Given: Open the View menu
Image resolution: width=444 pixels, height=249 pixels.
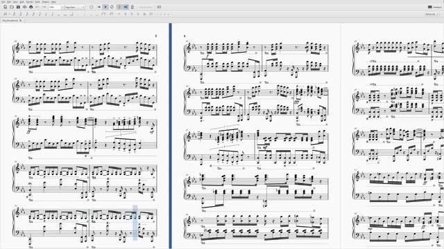Looking at the screenshot, I should pyautogui.click(x=15, y=2).
